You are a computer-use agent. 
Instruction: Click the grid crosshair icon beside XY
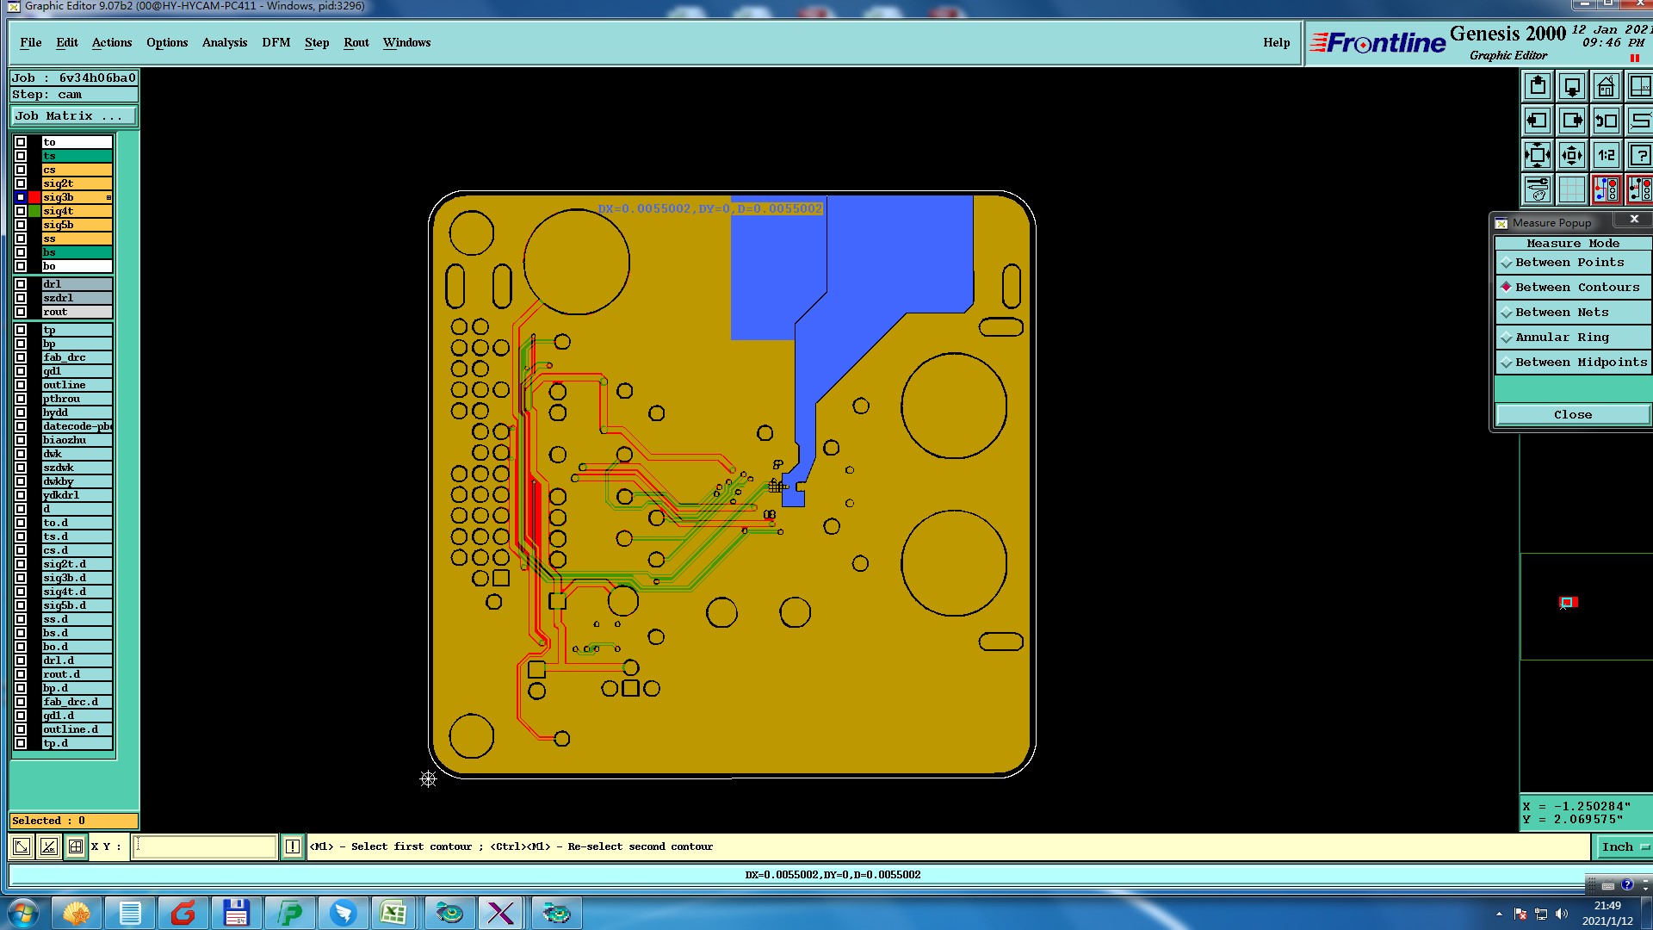coord(76,846)
